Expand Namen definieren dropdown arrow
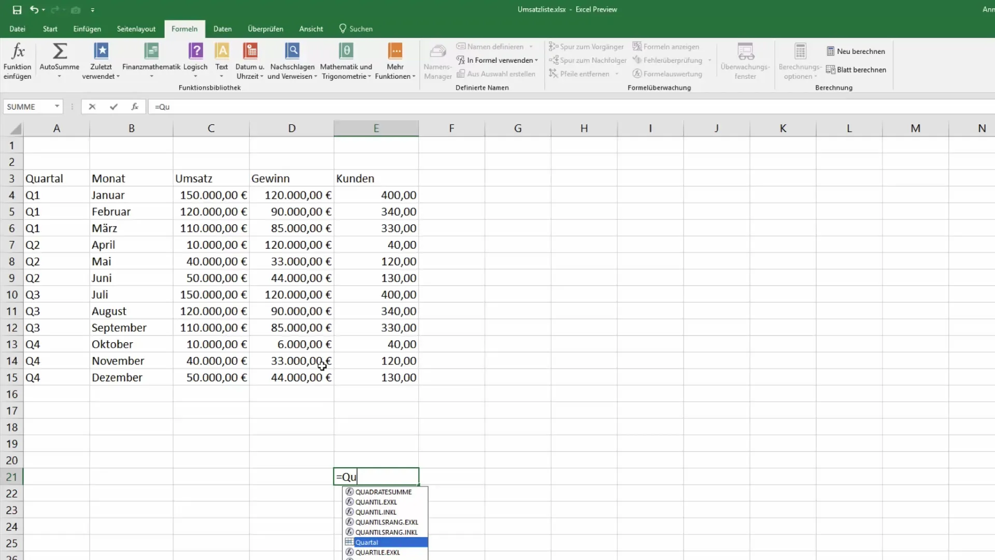This screenshot has height=560, width=995. [531, 47]
